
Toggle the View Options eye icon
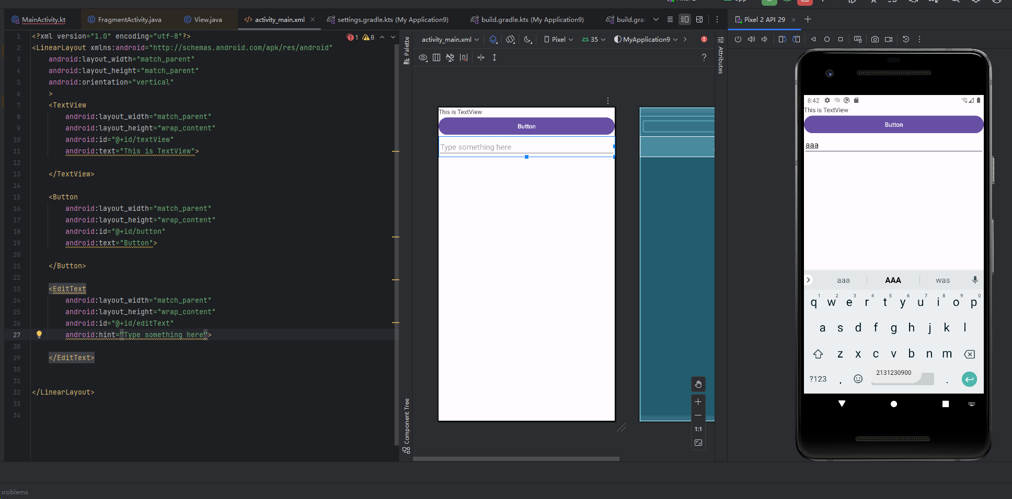click(423, 57)
